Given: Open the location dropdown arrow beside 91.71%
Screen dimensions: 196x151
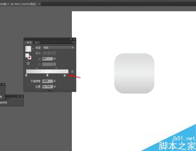Looking at the screenshot, I should (x=54, y=87).
